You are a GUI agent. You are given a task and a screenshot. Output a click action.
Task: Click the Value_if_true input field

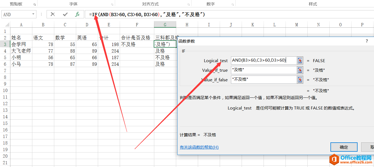click(x=264, y=70)
